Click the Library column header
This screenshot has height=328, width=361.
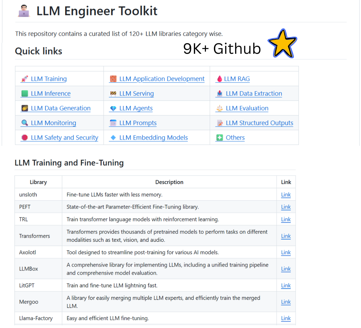click(38, 182)
